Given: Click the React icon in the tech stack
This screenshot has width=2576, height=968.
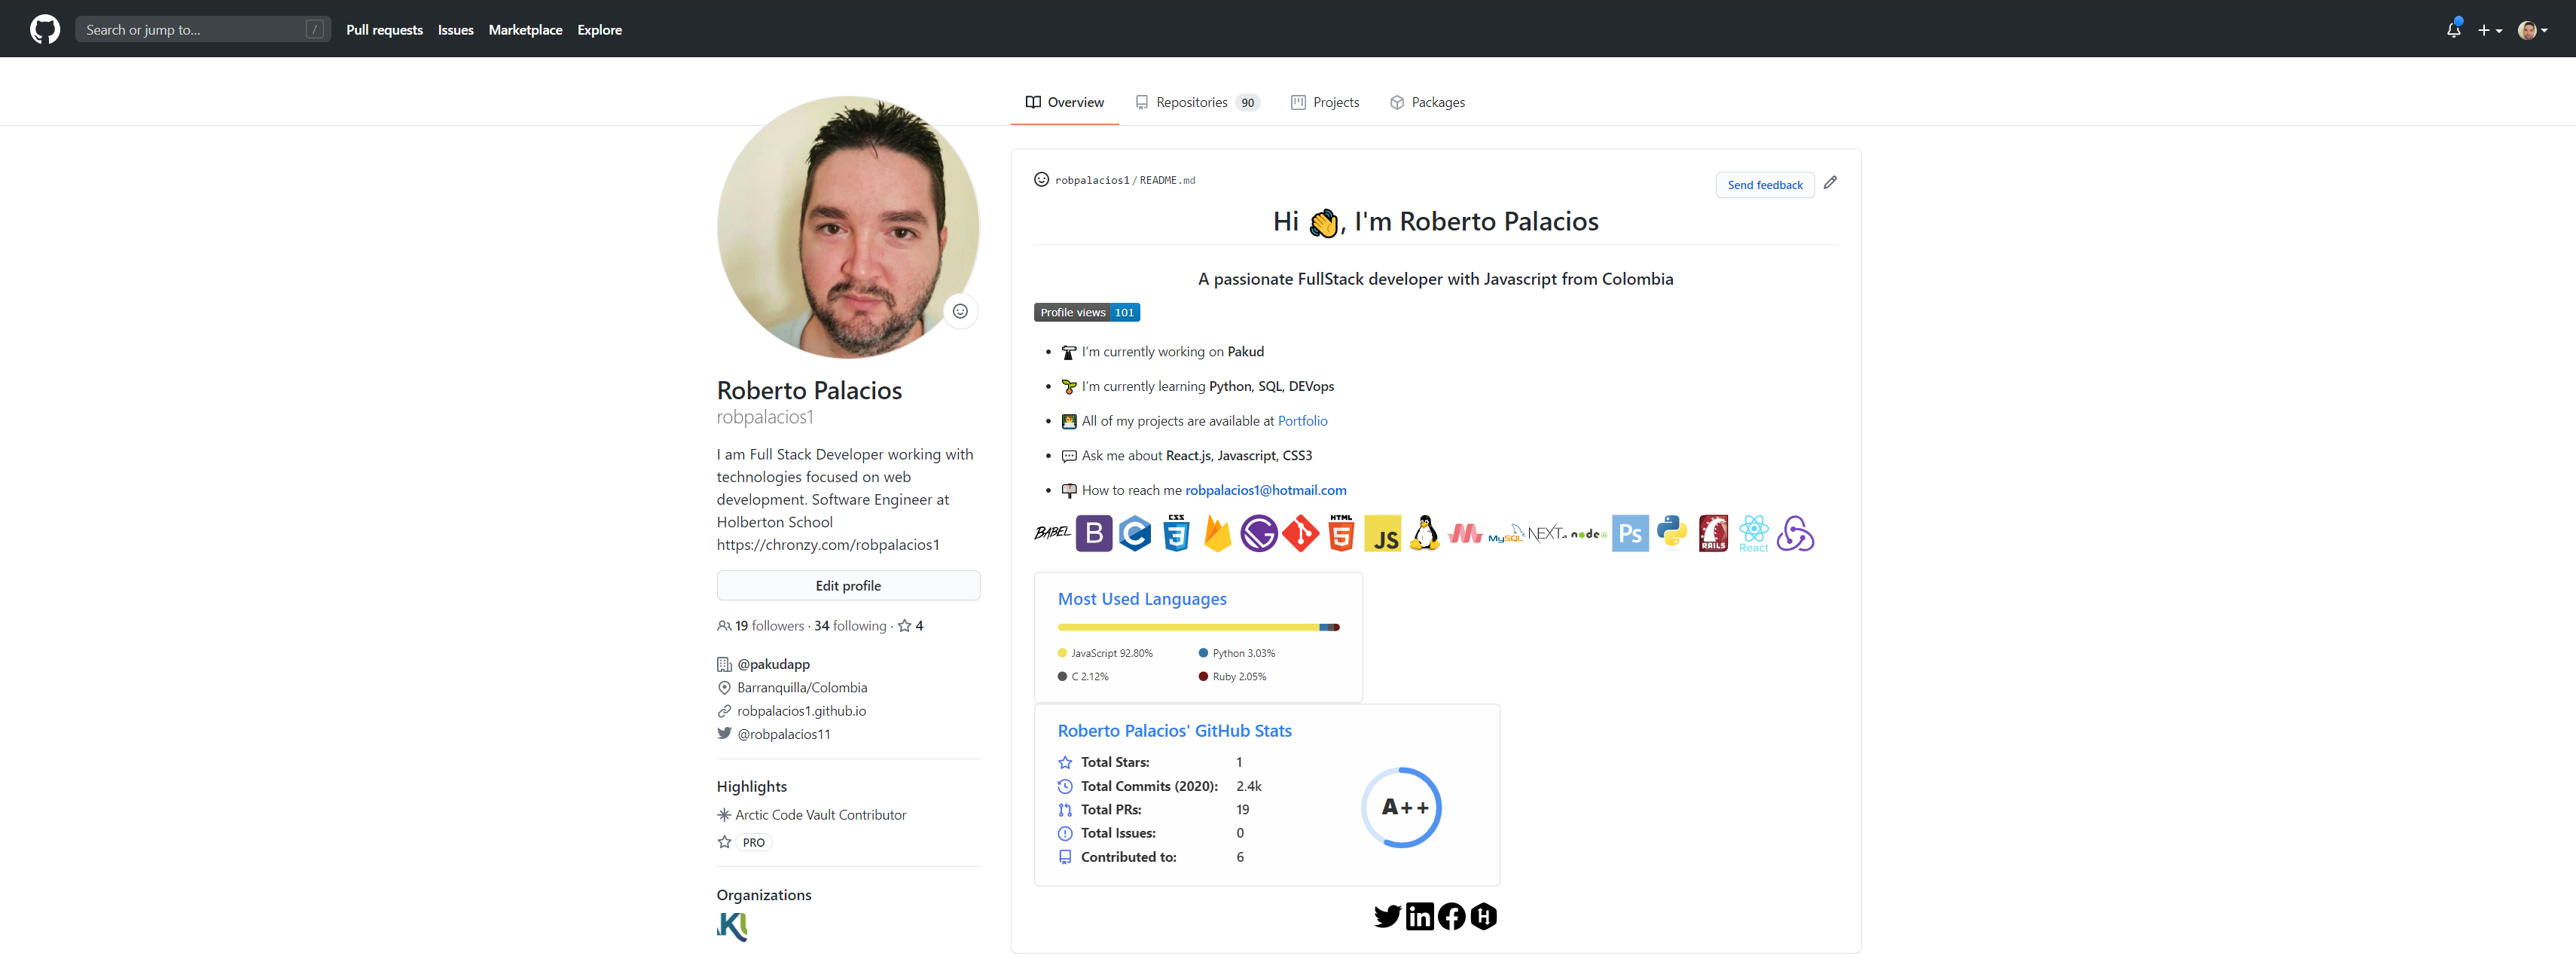Looking at the screenshot, I should (x=1753, y=533).
